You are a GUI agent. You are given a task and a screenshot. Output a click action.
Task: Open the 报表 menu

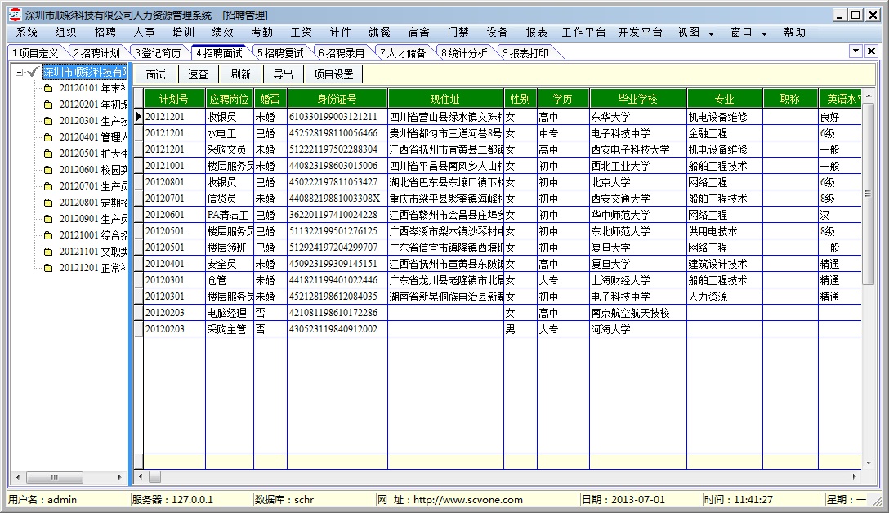[536, 33]
